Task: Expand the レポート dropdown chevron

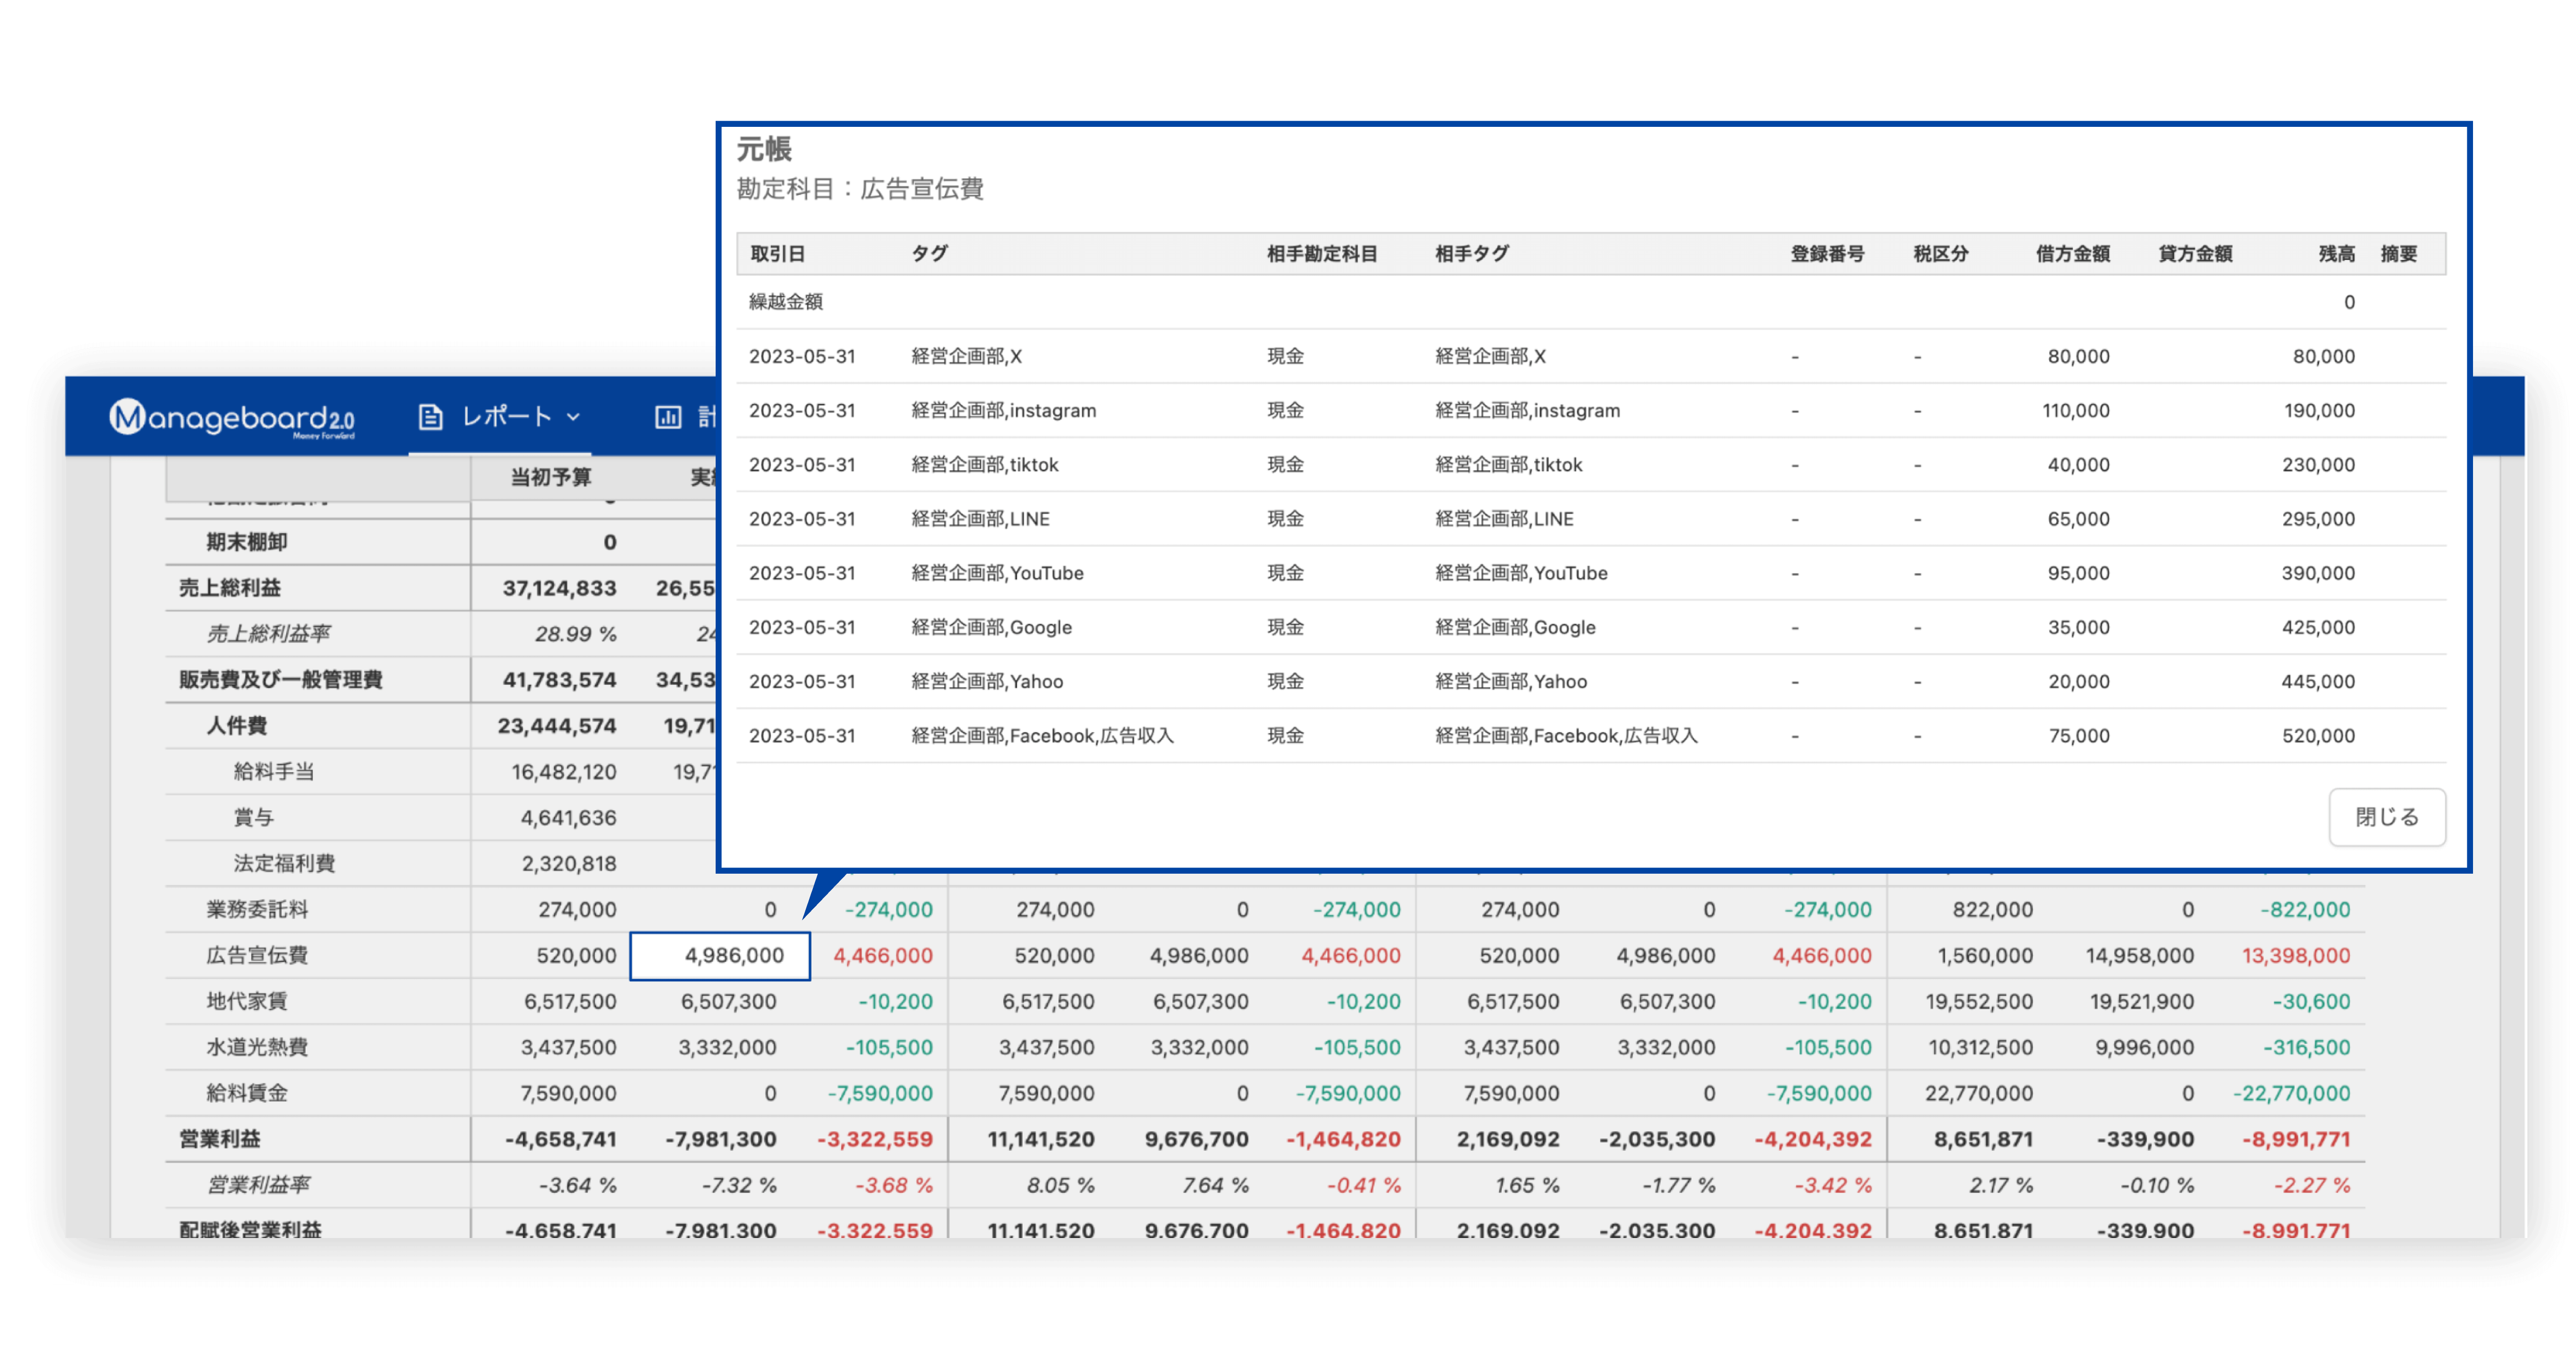Action: click(574, 417)
